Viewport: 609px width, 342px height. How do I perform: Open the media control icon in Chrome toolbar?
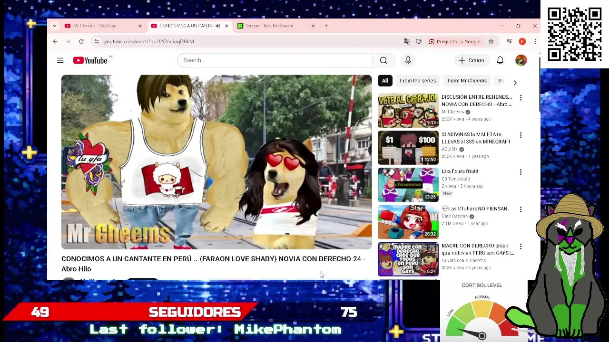(509, 41)
